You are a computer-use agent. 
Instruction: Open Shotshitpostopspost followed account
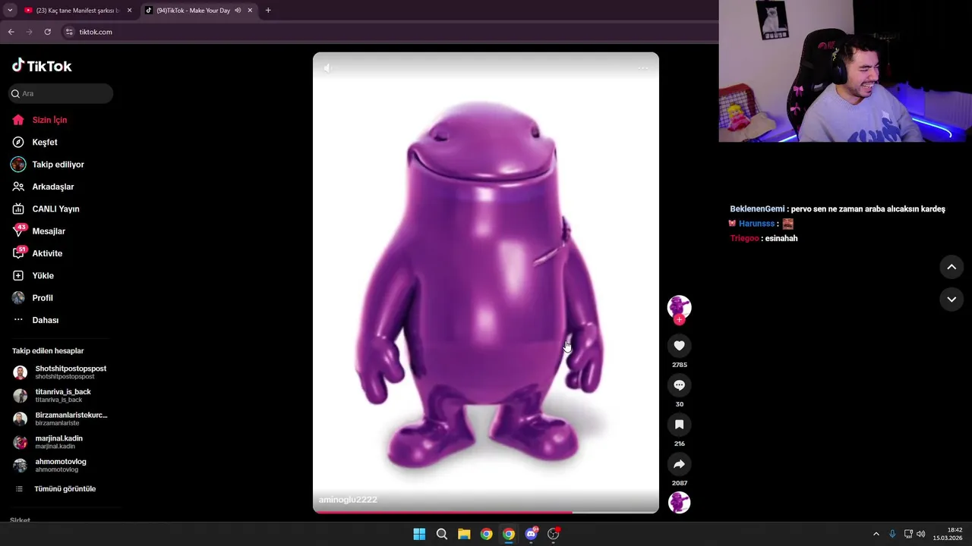coord(60,372)
